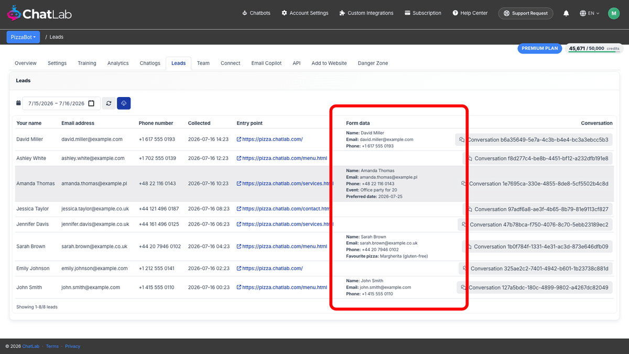Click the Collected column header

(x=199, y=123)
